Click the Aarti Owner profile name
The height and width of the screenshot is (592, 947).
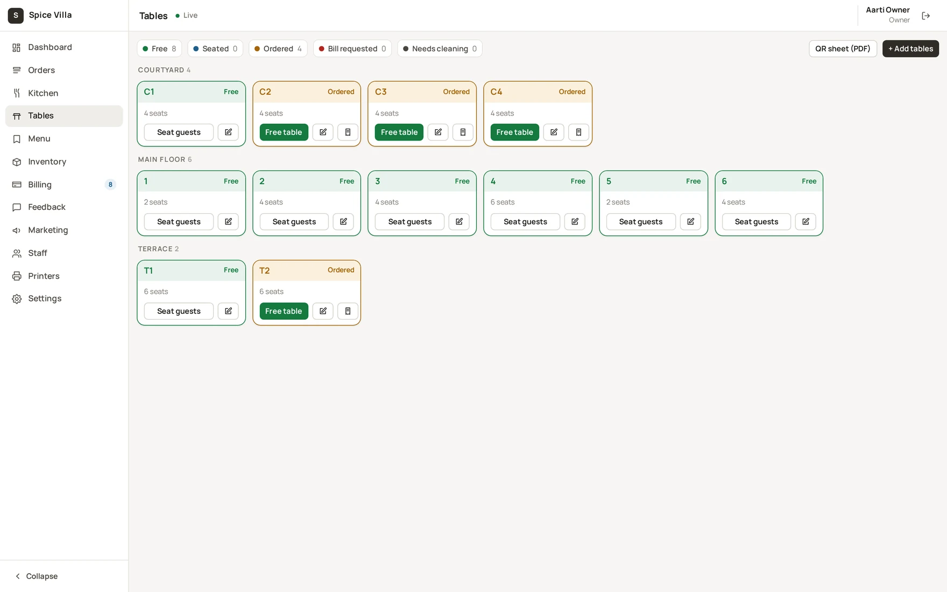point(888,10)
